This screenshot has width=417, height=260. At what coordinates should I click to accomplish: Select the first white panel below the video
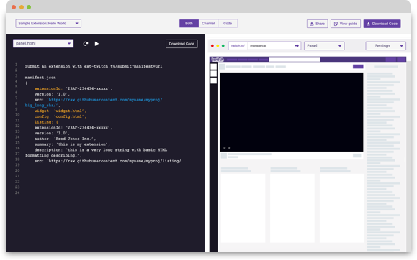point(243,208)
